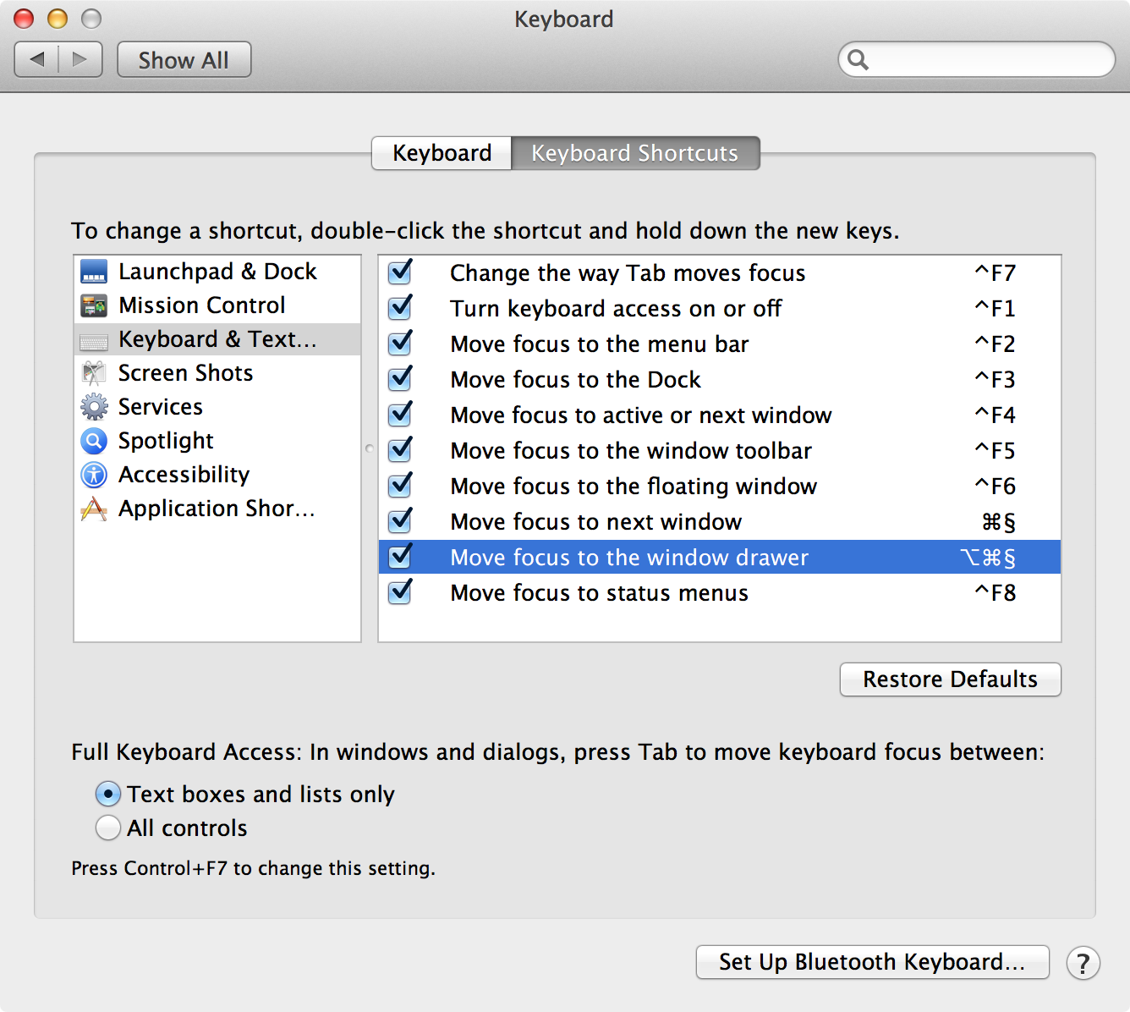
Task: Select the Move focus to the Dock row
Action: click(x=720, y=380)
